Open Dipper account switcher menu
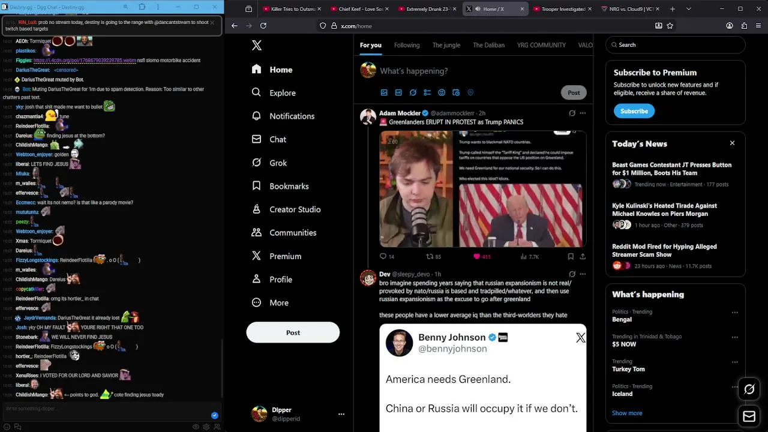Screen dimensions: 768x432 coord(341,414)
